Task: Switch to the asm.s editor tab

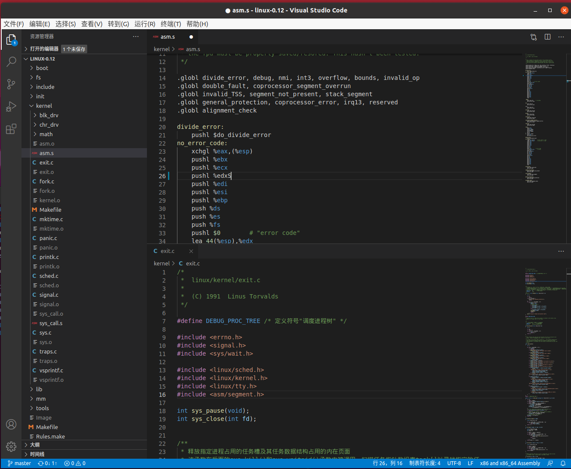Action: coord(168,37)
